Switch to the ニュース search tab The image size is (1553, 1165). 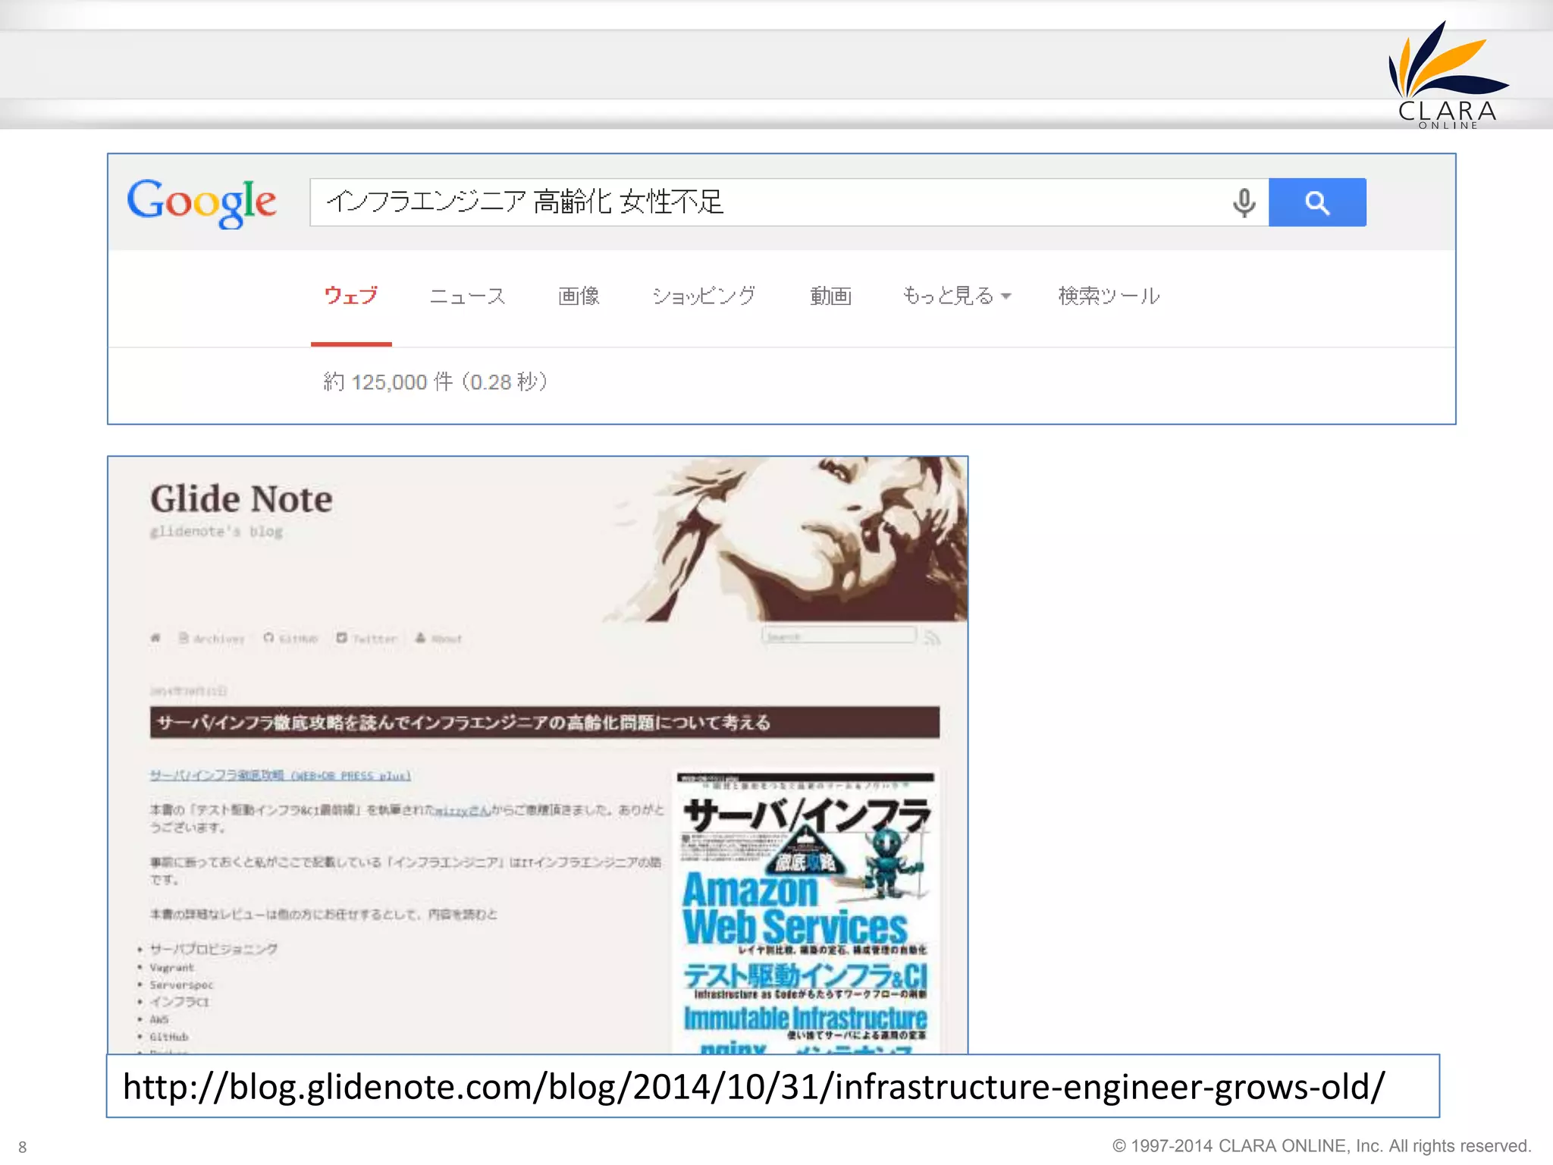coord(467,296)
